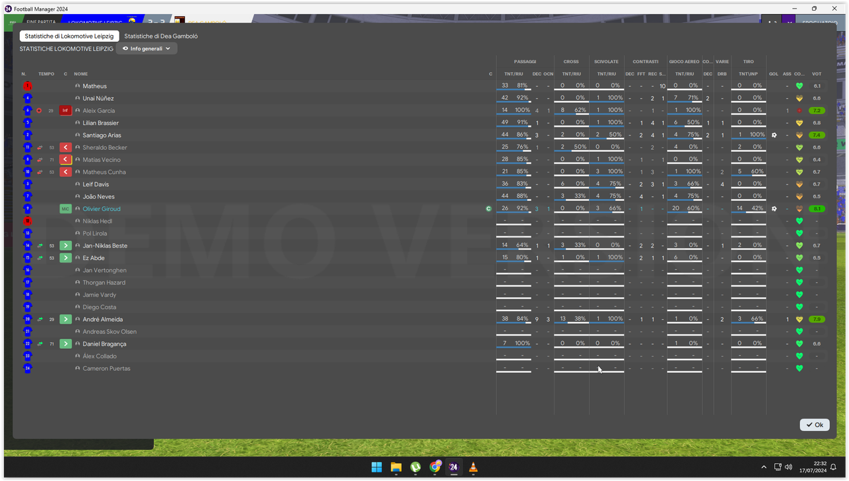Click Olivier Giroud's 8.1 rating badge
This screenshot has height=481, width=849.
[x=816, y=209]
